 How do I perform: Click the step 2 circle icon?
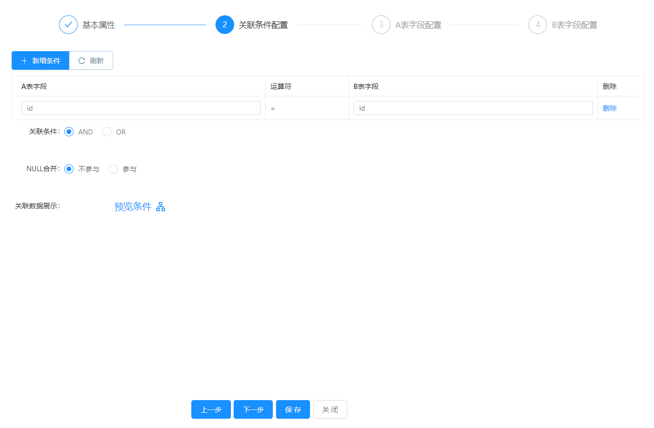tap(224, 25)
